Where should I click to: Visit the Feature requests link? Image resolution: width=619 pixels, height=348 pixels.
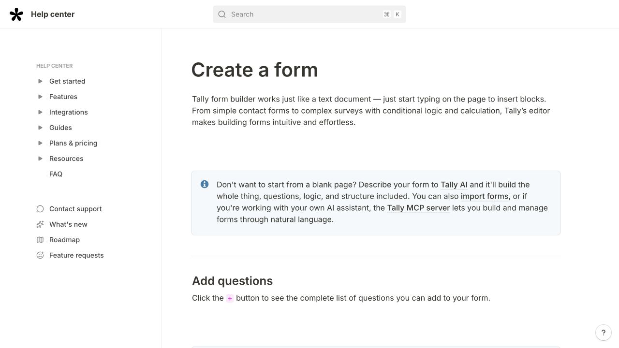coord(76,255)
